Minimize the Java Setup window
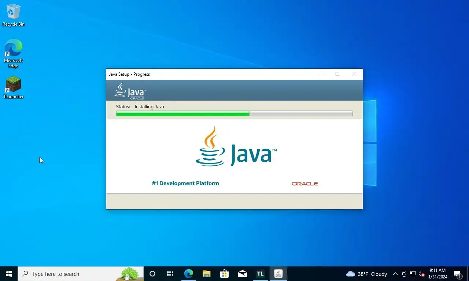Screen dimensions: 469x281 click(x=321, y=74)
